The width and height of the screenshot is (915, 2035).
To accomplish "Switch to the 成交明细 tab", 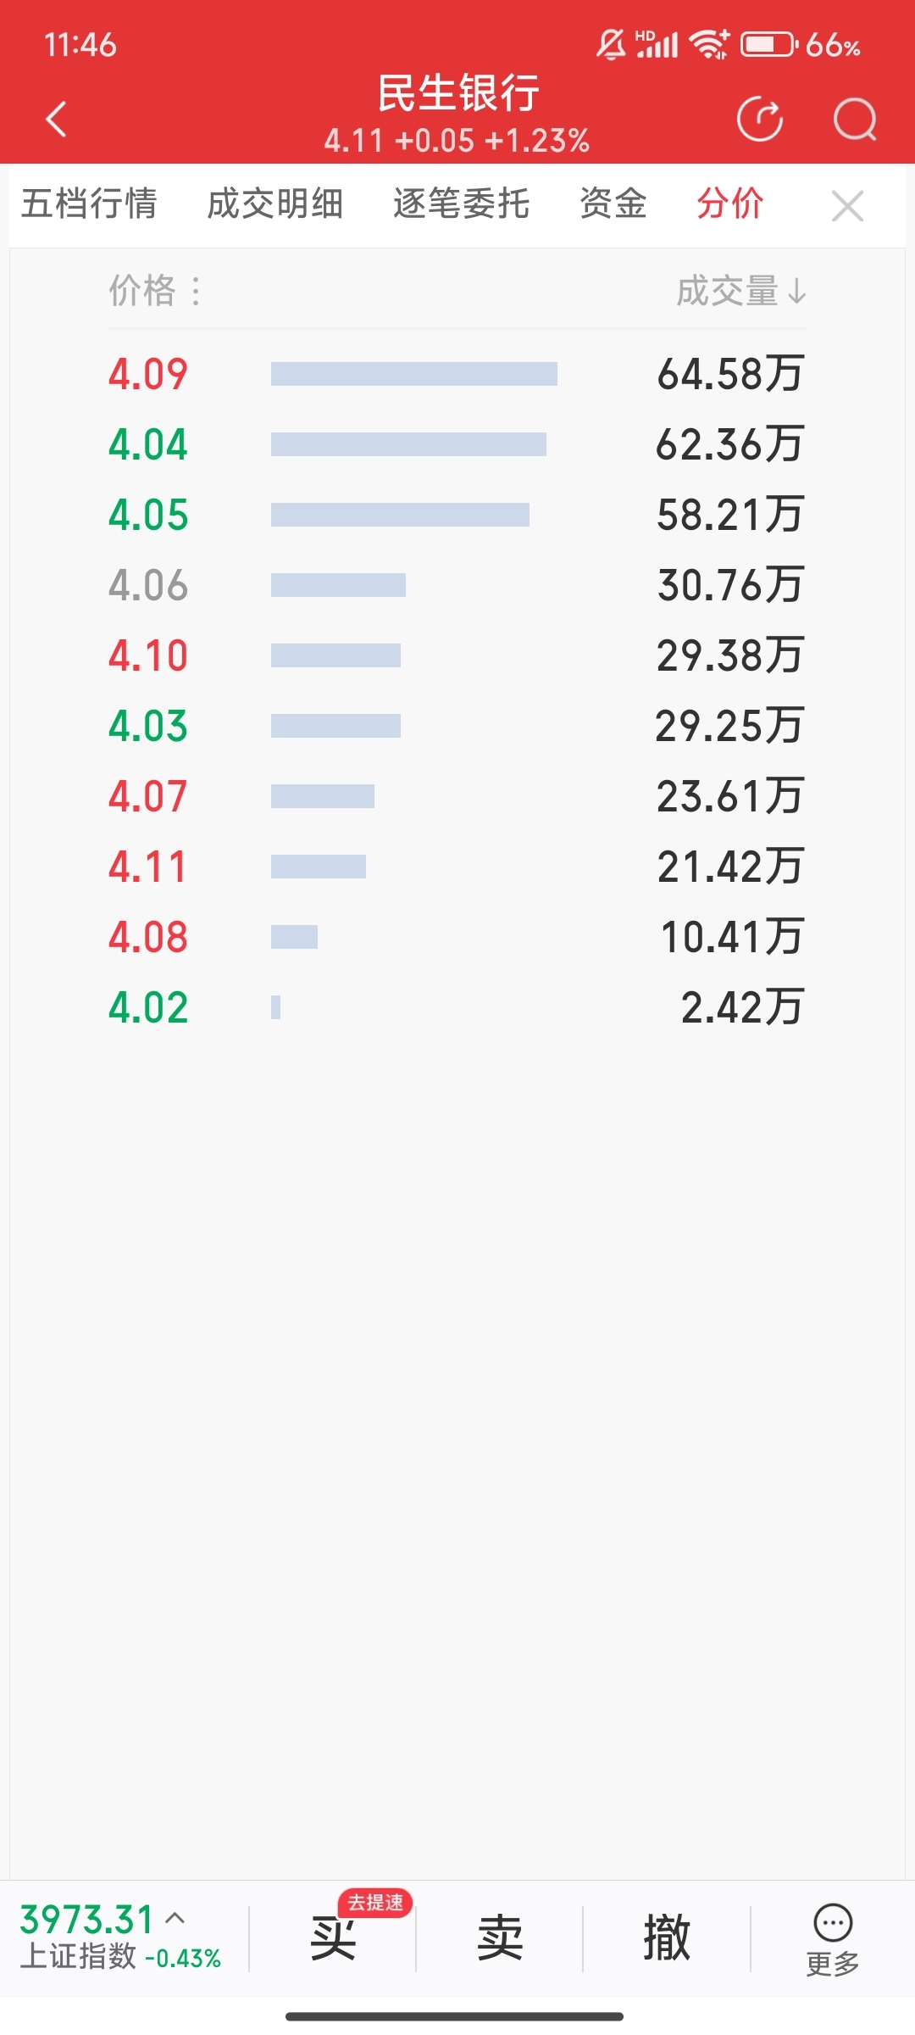I will coord(275,203).
